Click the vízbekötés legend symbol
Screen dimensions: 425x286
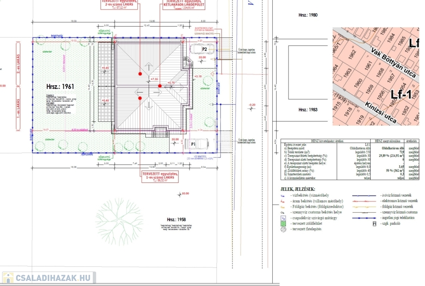(x=283, y=195)
